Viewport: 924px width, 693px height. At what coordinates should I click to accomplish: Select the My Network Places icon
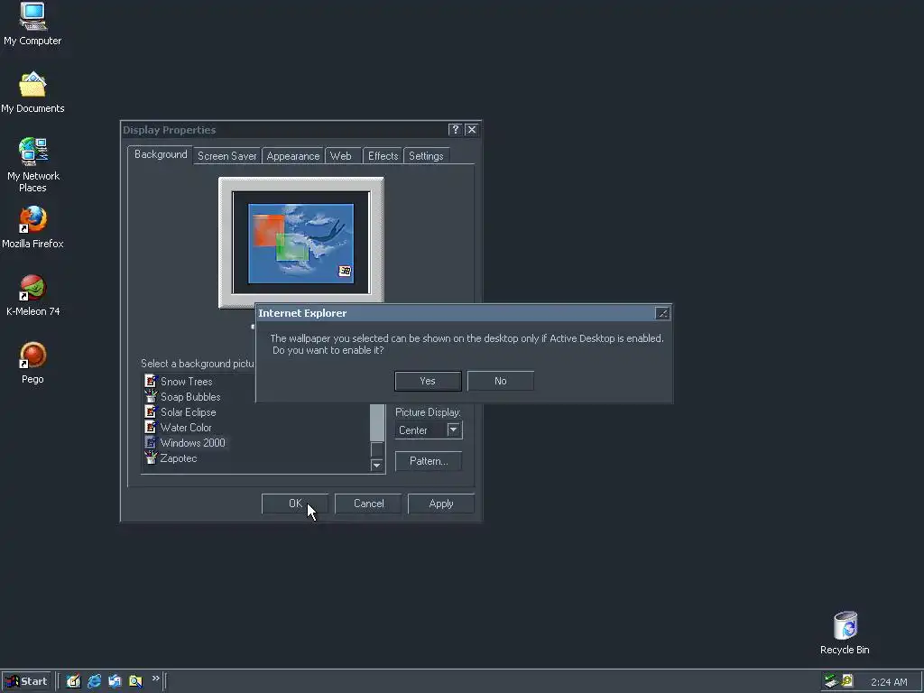(32, 164)
